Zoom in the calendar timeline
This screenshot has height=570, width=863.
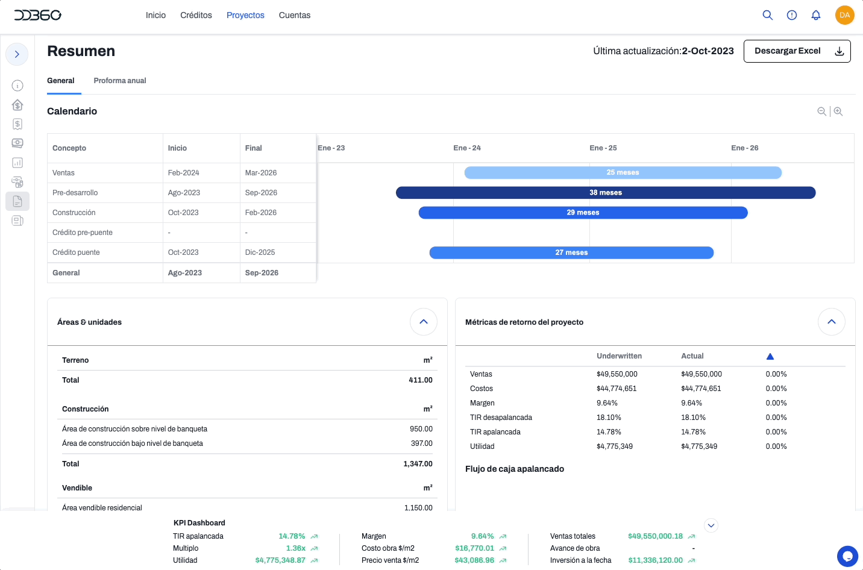[x=838, y=111]
